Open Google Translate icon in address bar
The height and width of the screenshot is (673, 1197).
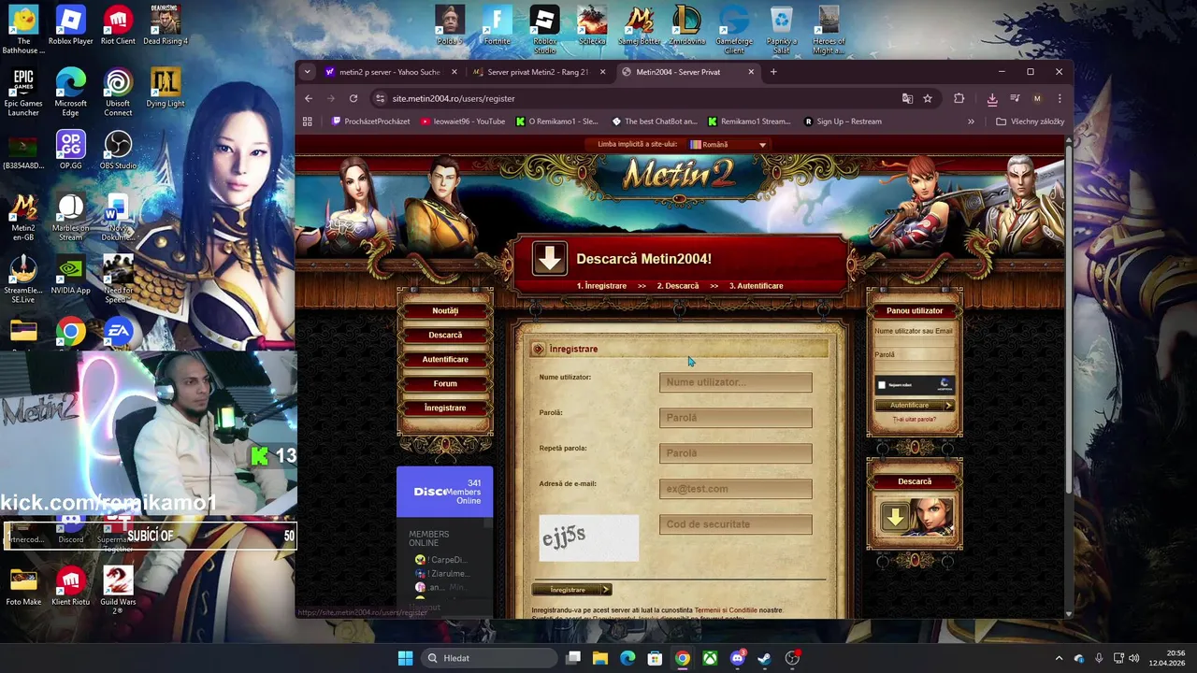(907, 98)
